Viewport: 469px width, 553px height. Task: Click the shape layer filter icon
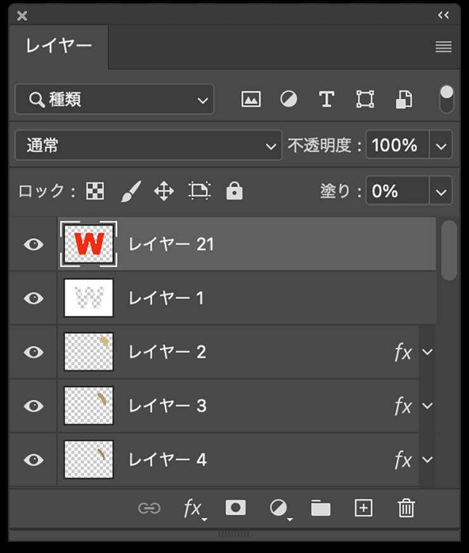[x=364, y=99]
